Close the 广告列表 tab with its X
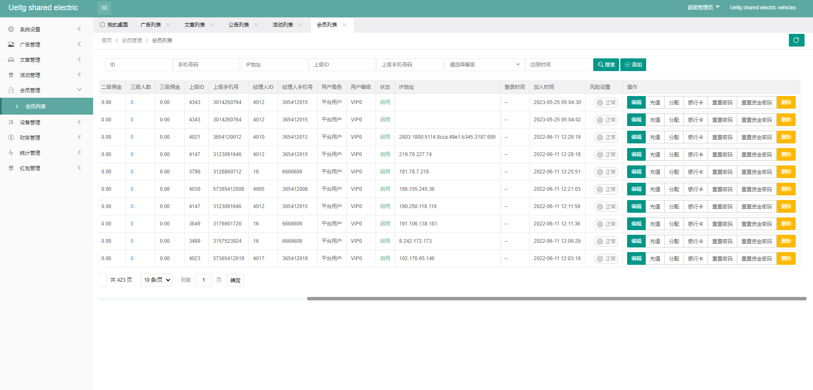 [168, 25]
